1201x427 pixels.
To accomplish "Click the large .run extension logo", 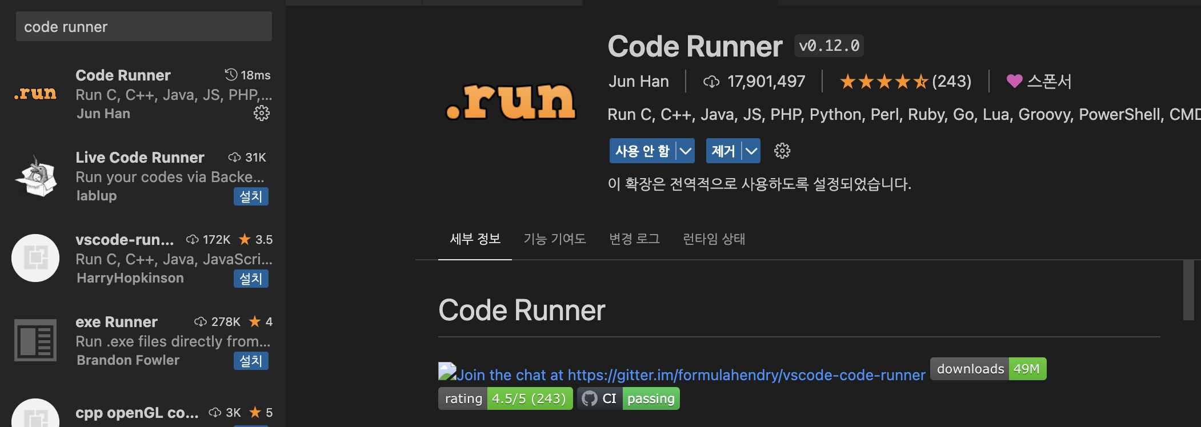I will (x=511, y=102).
